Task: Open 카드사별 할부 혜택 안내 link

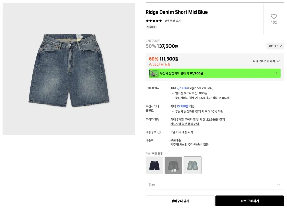Action: 185,124
